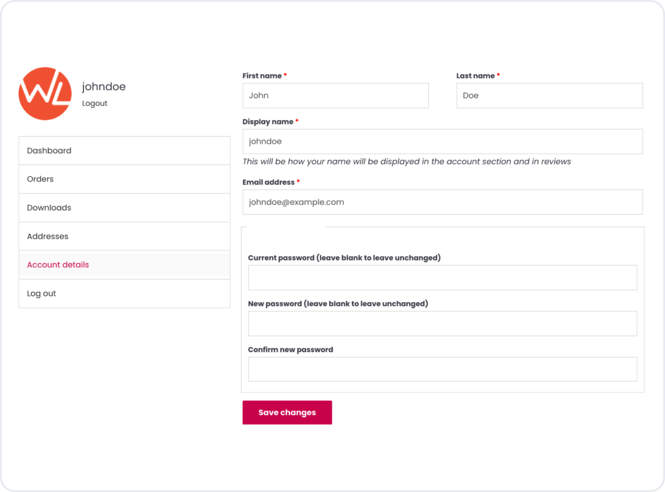The height and width of the screenshot is (492, 665).
Task: Click the Logout link under the username
Action: point(95,104)
